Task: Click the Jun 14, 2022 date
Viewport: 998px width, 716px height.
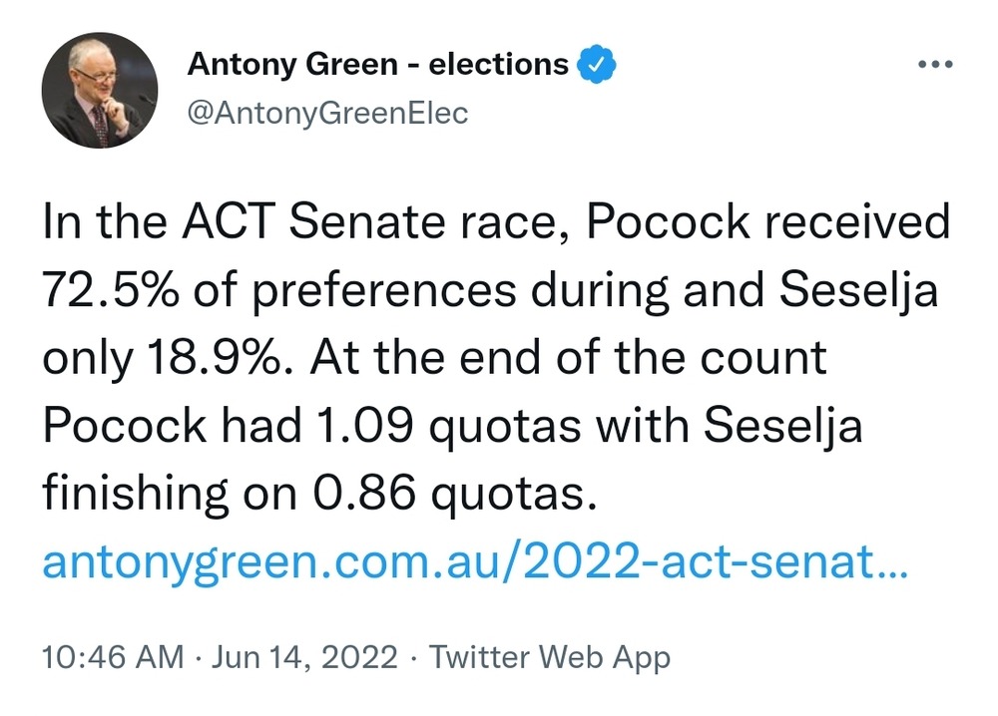Action: point(305,657)
